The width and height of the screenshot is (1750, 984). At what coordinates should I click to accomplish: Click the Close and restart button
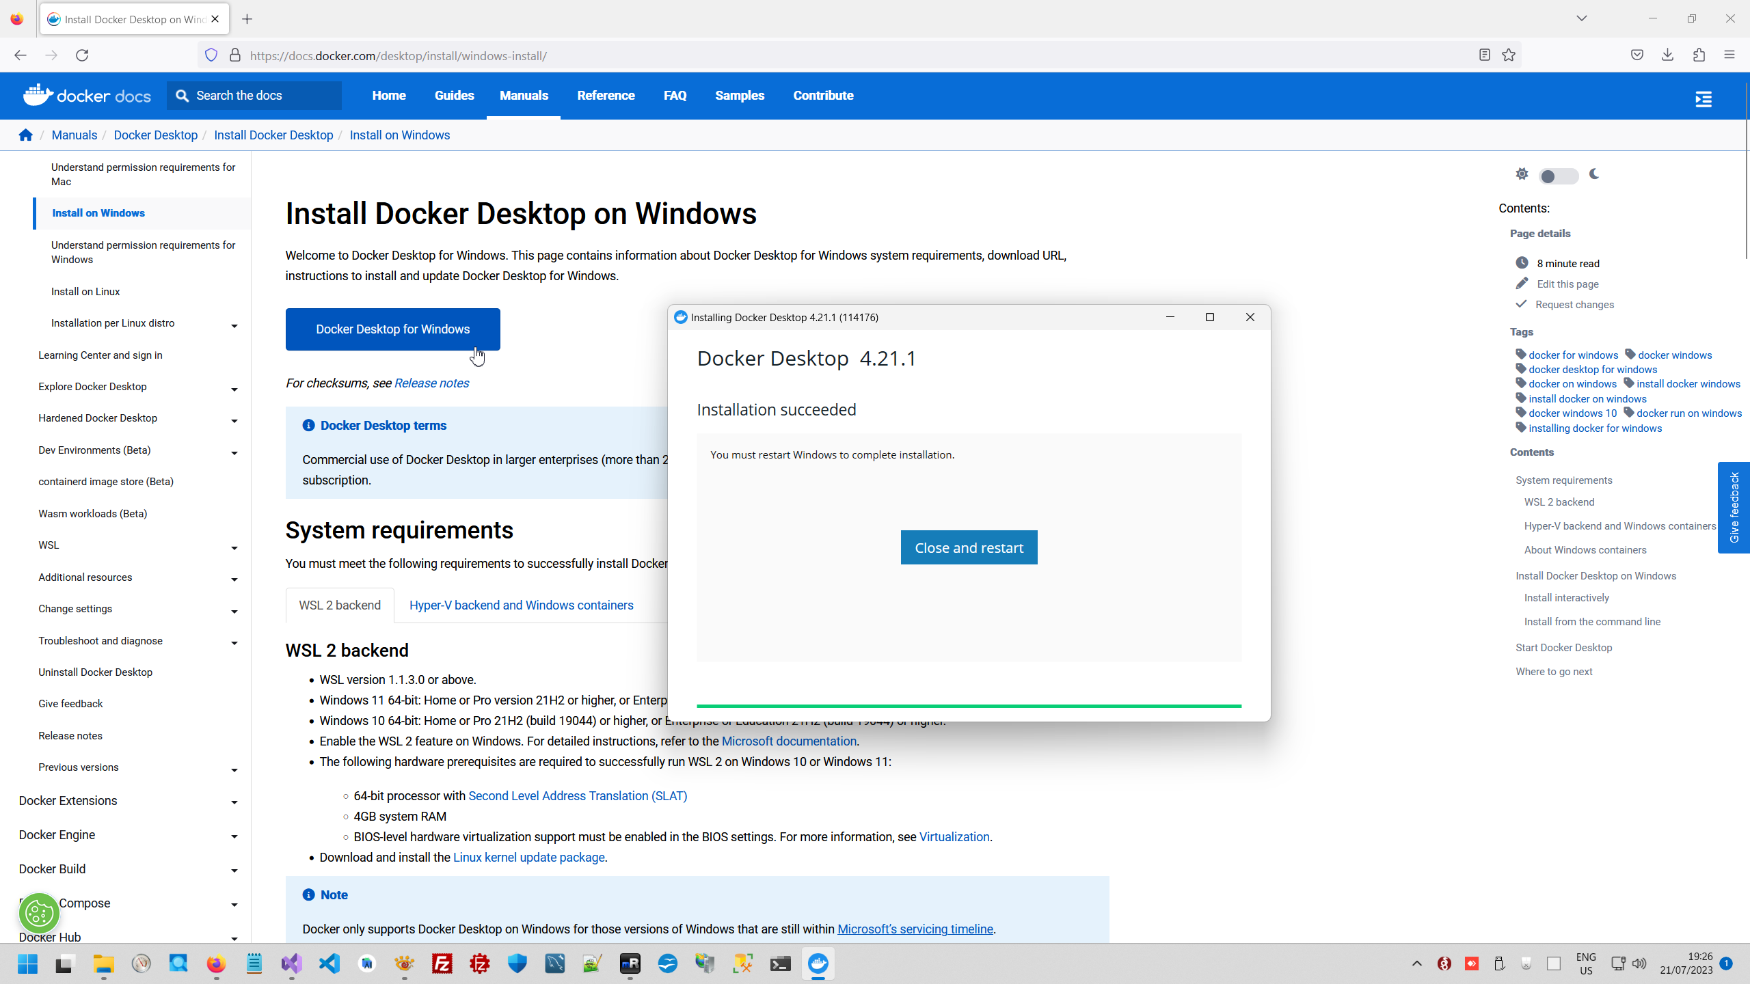click(x=969, y=547)
